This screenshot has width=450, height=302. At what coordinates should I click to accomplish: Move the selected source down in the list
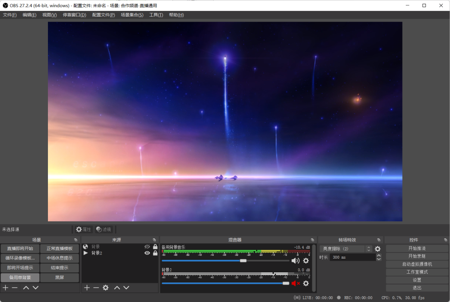tap(126, 288)
